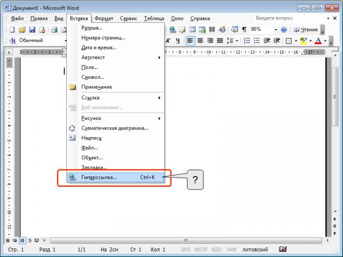This screenshot has height=257, width=343.
Task: Click the Insert Excel worksheet icon
Action: (x=202, y=30)
